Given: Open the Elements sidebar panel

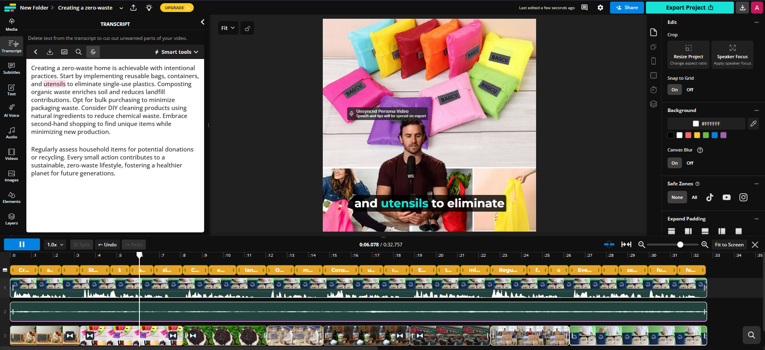Looking at the screenshot, I should coord(12,197).
